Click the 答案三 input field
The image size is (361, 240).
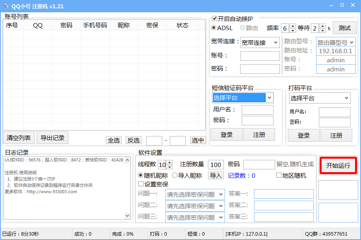click(284, 217)
